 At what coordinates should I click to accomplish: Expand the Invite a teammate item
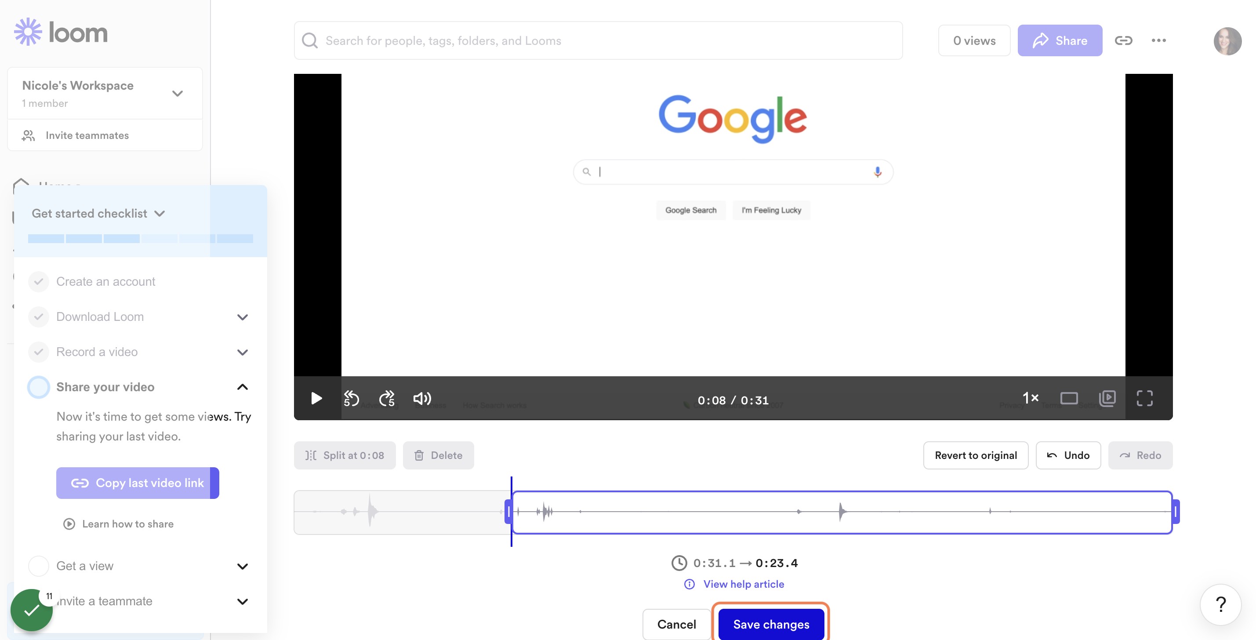[242, 601]
